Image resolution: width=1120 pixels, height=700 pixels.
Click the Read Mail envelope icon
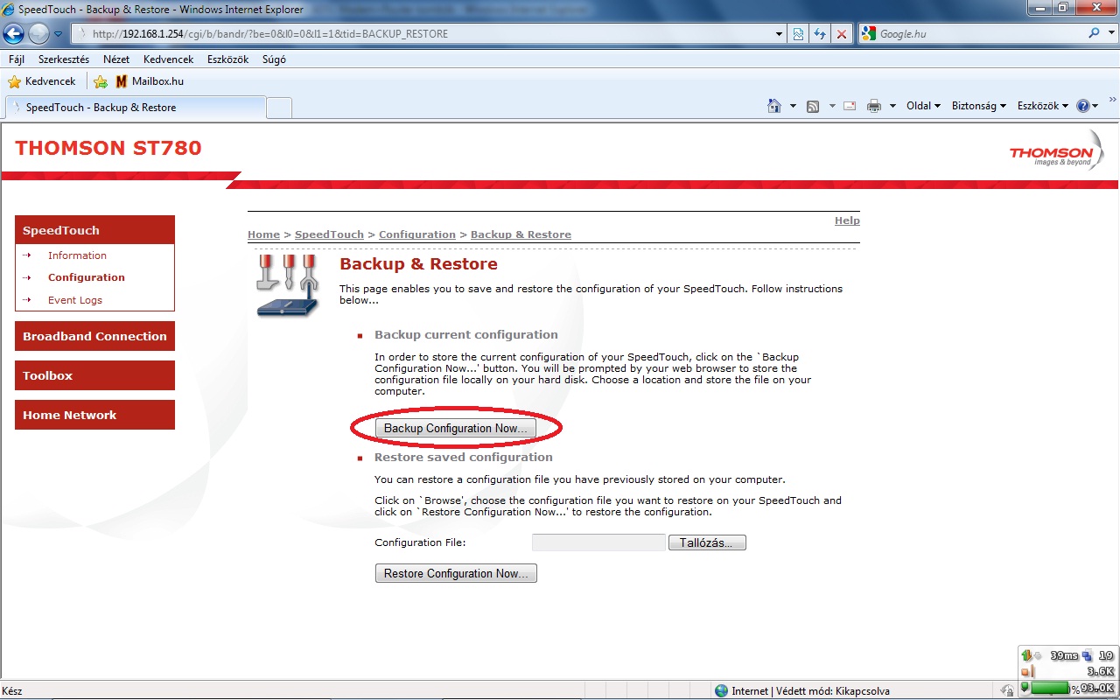(x=850, y=106)
